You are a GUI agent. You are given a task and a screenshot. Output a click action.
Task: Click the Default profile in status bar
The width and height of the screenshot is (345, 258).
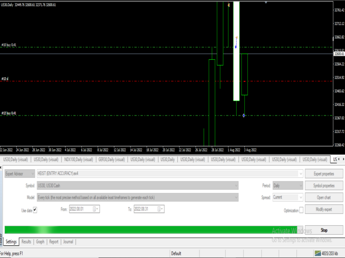pyautogui.click(x=176, y=254)
